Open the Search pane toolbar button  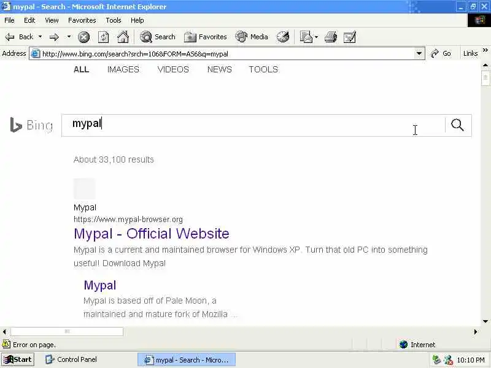coord(158,37)
